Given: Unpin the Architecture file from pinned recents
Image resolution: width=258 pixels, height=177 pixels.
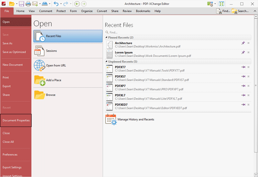Looking at the screenshot, I should tap(243, 43).
